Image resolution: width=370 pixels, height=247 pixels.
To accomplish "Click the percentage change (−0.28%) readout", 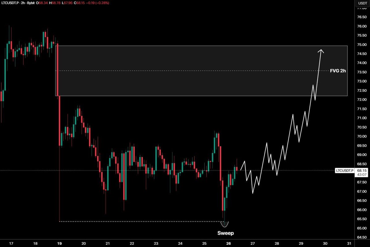I will (102, 3).
